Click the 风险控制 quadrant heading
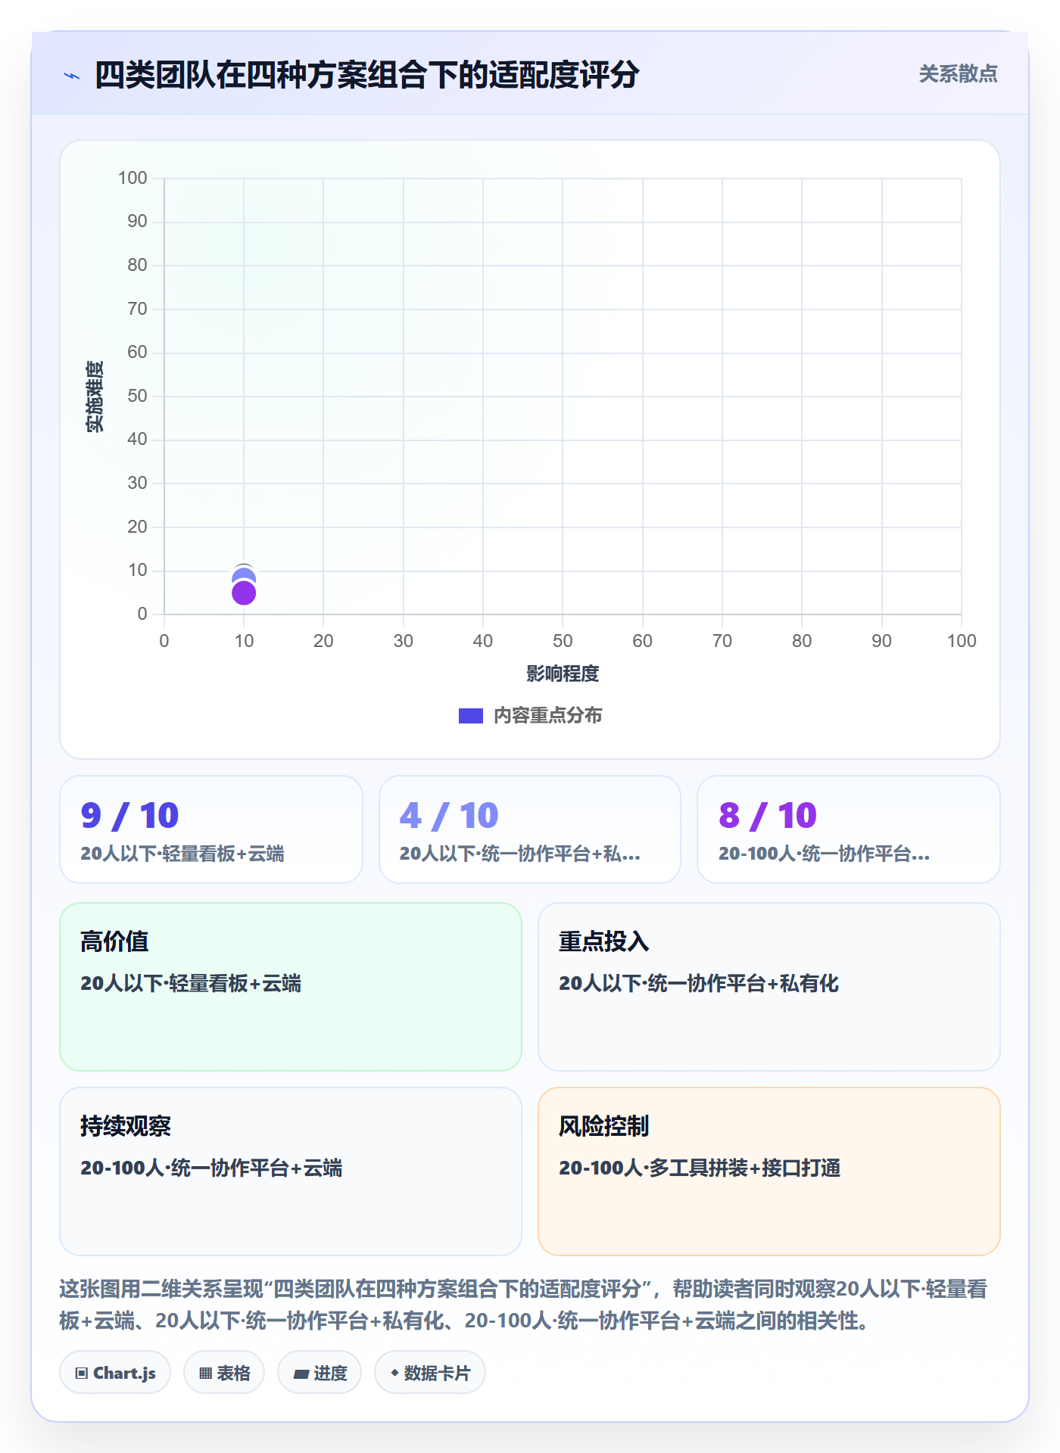The height and width of the screenshot is (1453, 1060). click(x=604, y=1126)
